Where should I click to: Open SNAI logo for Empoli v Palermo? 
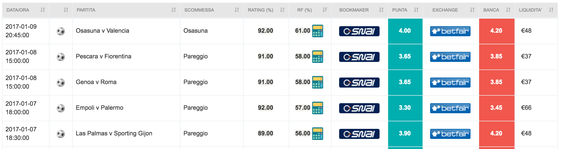click(x=359, y=108)
